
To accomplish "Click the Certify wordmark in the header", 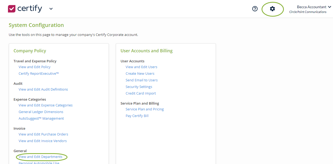I will [x=29, y=8].
